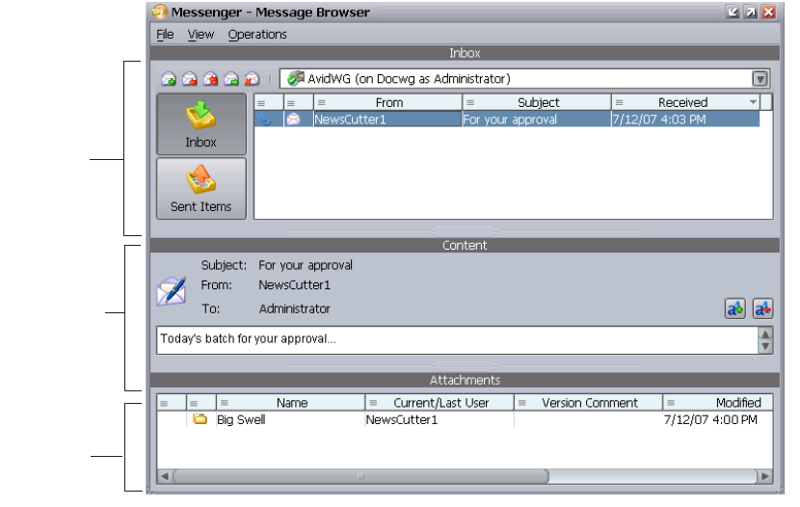The image size is (800, 507).
Task: Click the envelope with pen content icon
Action: coord(171,291)
